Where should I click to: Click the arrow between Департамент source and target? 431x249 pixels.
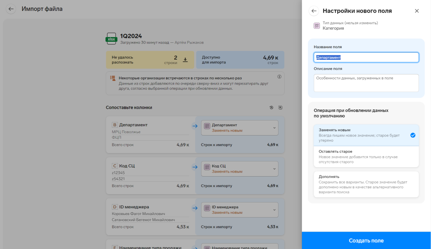[195, 126]
